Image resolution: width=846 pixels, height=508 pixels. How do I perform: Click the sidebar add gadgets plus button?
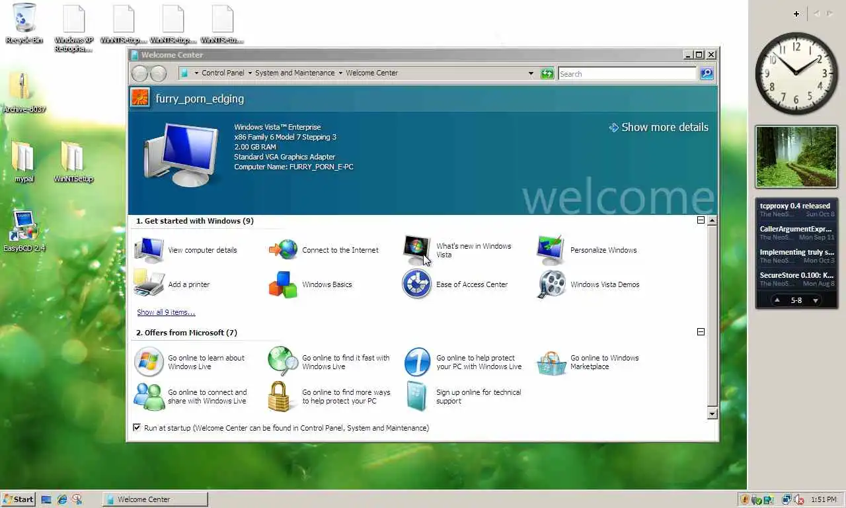coord(796,13)
